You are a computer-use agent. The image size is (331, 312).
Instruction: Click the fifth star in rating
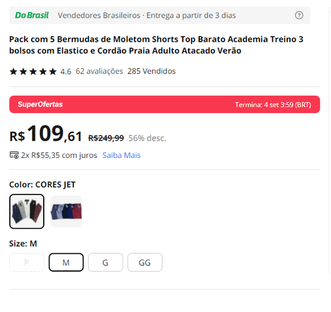click(x=53, y=71)
